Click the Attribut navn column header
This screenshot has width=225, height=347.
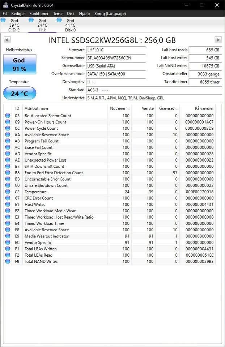[65, 108]
